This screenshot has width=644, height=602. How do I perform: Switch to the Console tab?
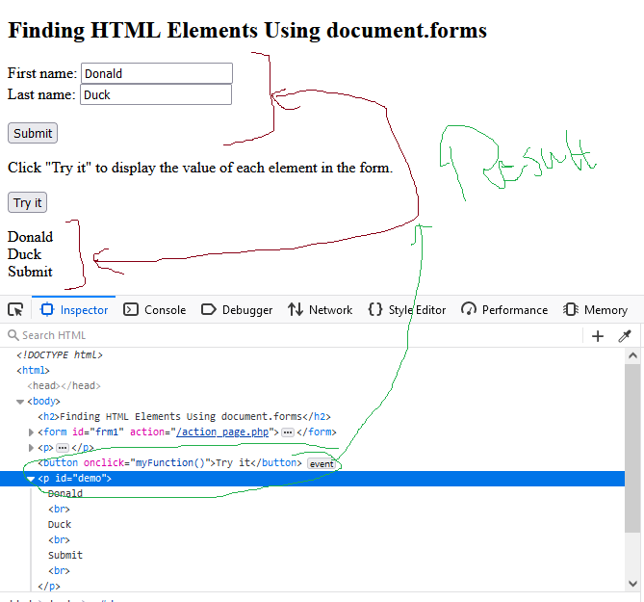coord(155,310)
